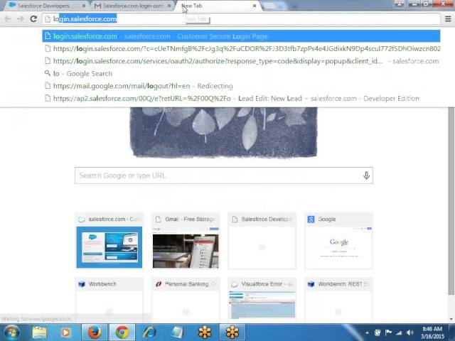Open the volume speaker tray icon
The width and height of the screenshot is (455, 341).
(410, 332)
